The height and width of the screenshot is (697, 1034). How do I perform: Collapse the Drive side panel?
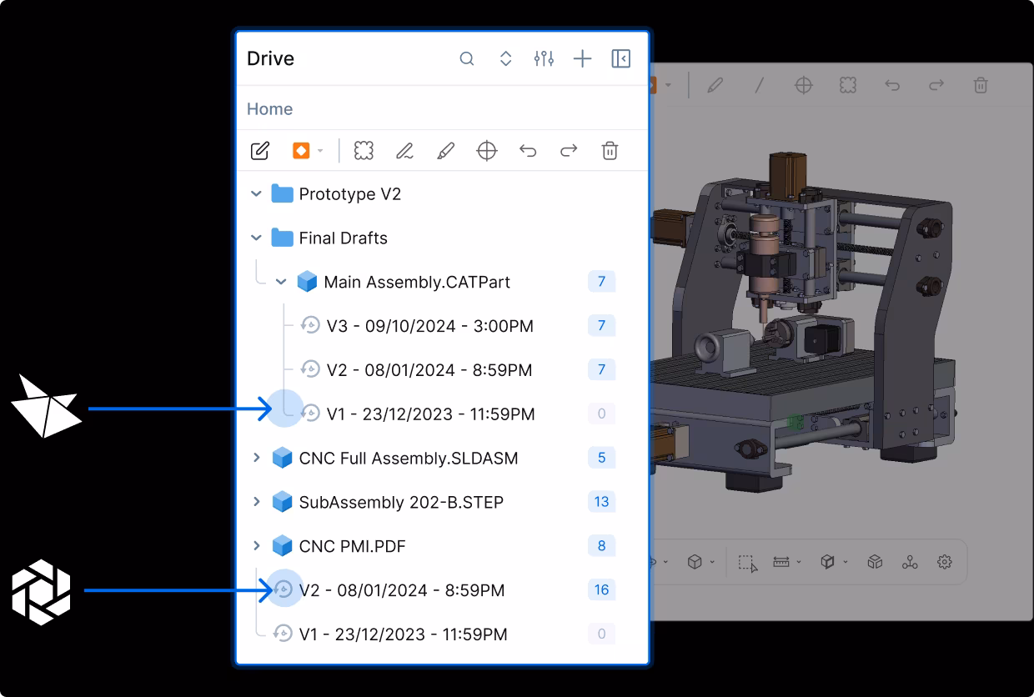click(621, 58)
